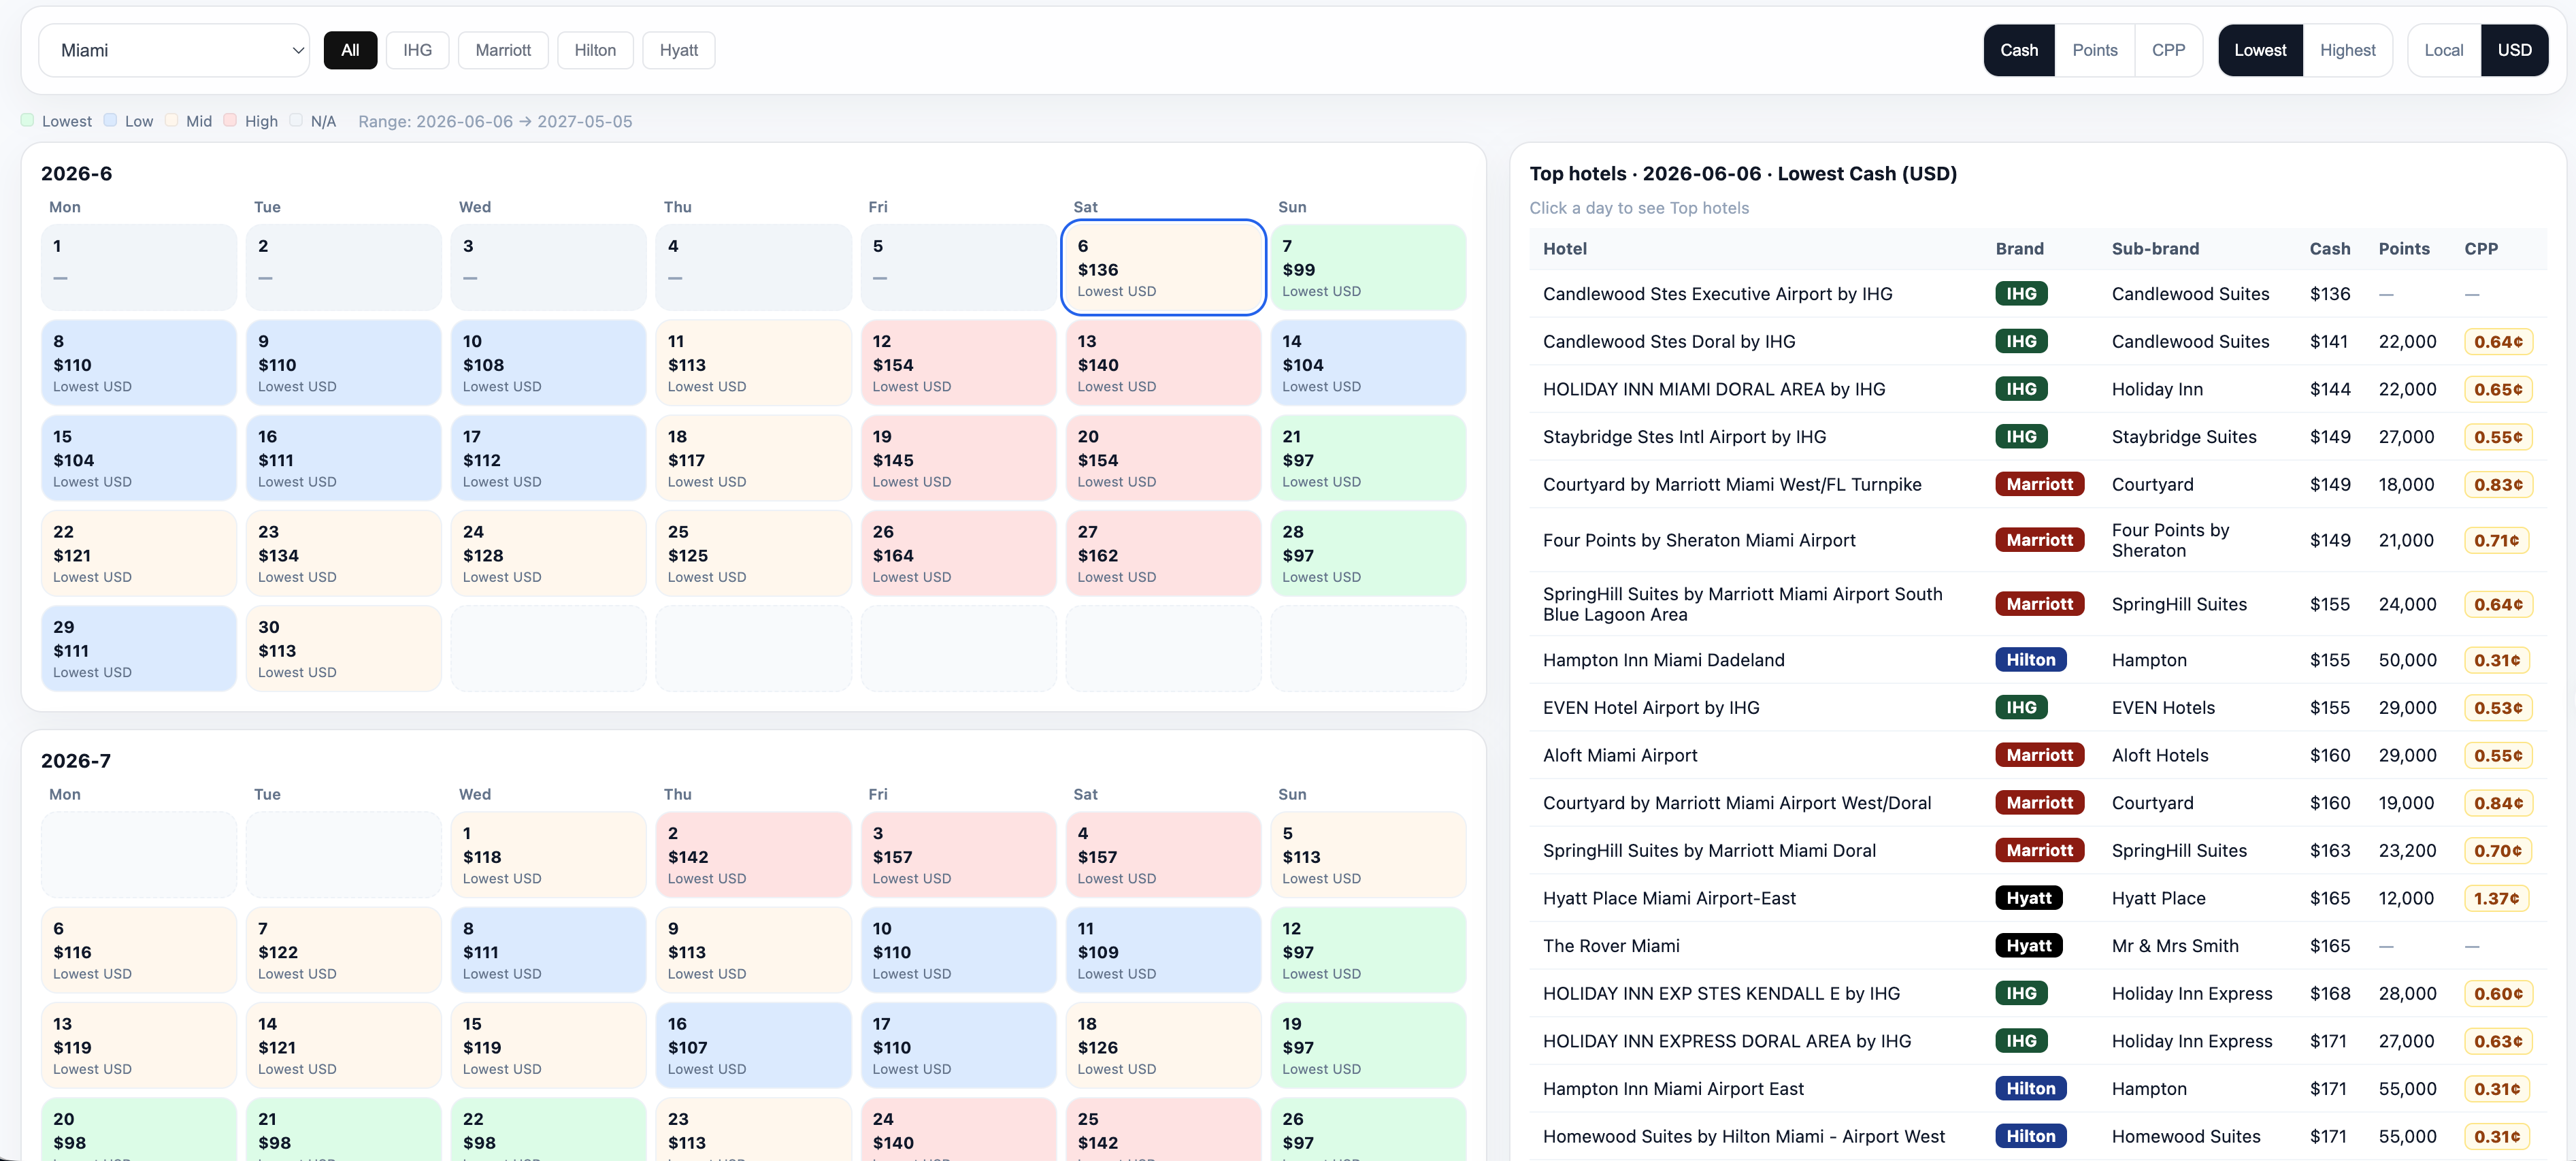
Task: Click 1.37¢ CPP value for Hyatt Place
Action: pyautogui.click(x=2496, y=898)
